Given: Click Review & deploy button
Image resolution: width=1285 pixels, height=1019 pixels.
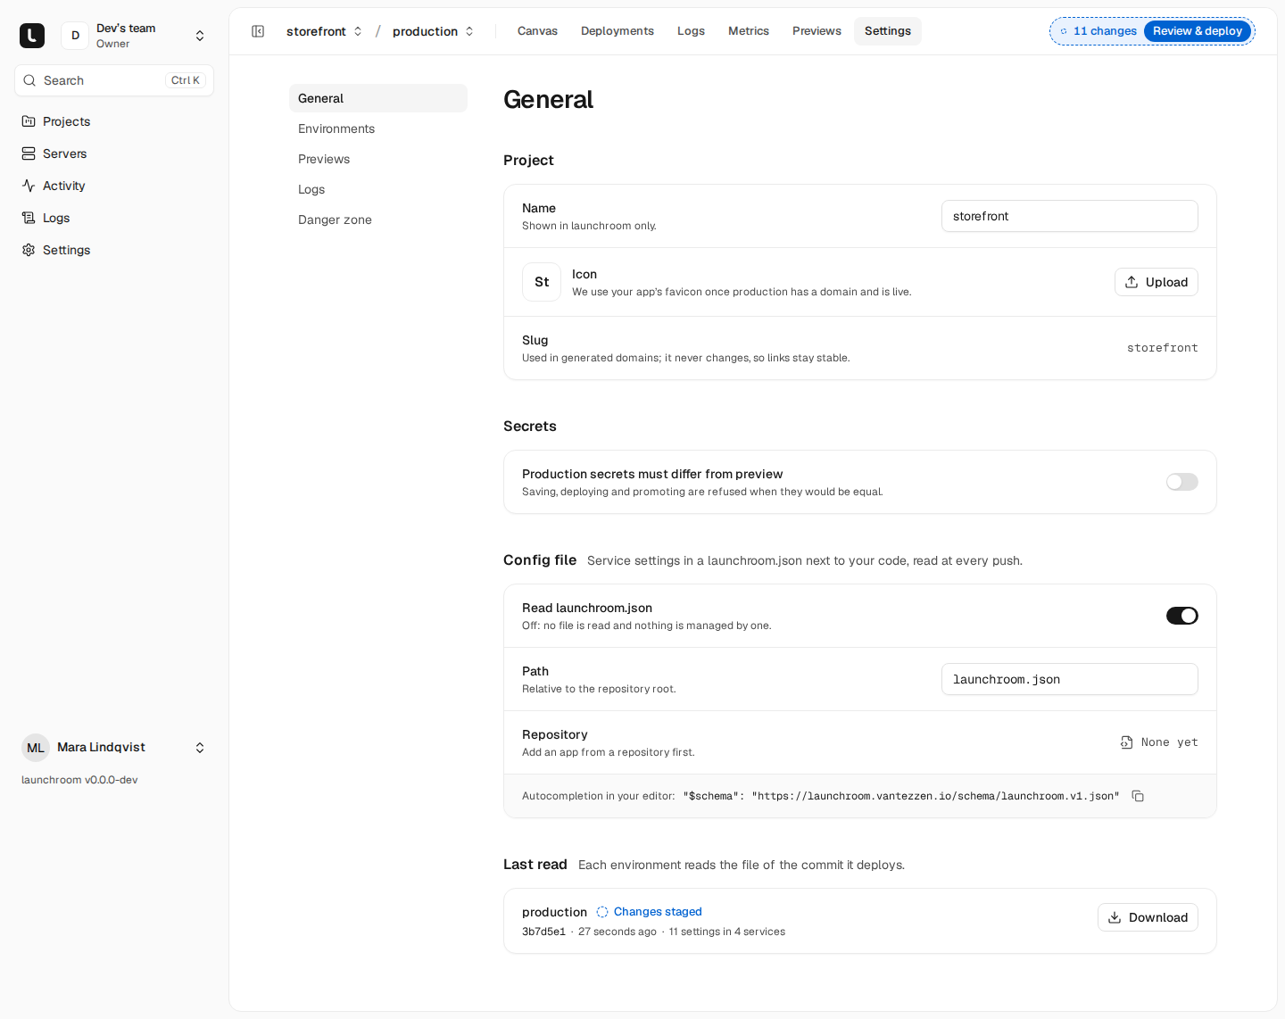Looking at the screenshot, I should coord(1198,31).
